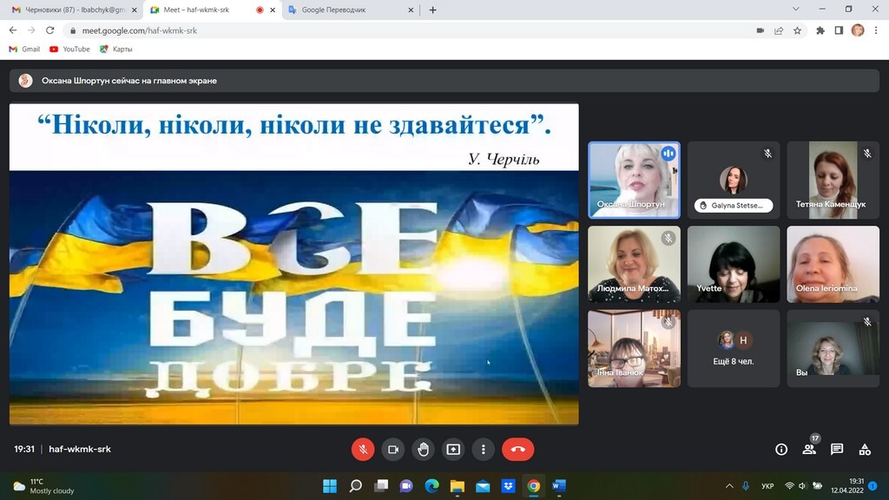Toggle the camera button in Meet

click(393, 450)
